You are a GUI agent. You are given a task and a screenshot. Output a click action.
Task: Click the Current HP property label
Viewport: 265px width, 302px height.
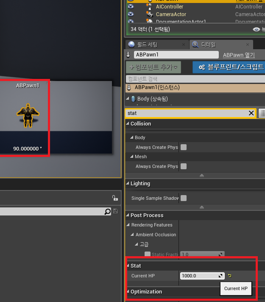coord(143,276)
